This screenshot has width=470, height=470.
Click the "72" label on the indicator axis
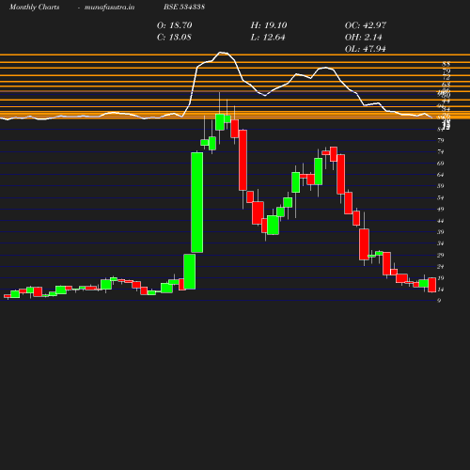pyautogui.click(x=446, y=77)
